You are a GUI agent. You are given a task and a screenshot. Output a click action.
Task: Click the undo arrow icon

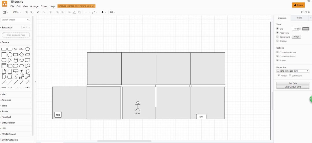pyautogui.click(x=38, y=12)
